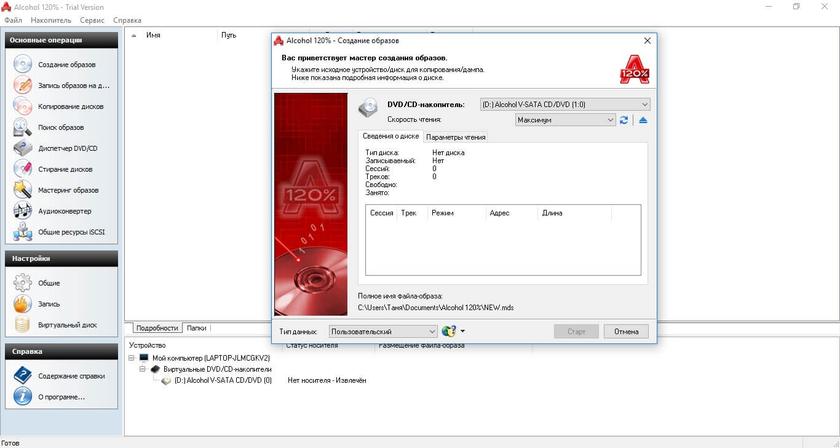Collapse the Виртуальные DVD/CD-накопители tree node
Image resolution: width=840 pixels, height=448 pixels.
point(143,369)
